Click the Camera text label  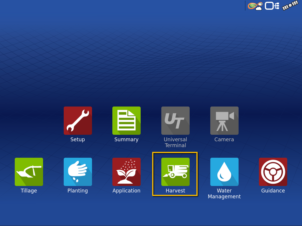[x=224, y=139]
